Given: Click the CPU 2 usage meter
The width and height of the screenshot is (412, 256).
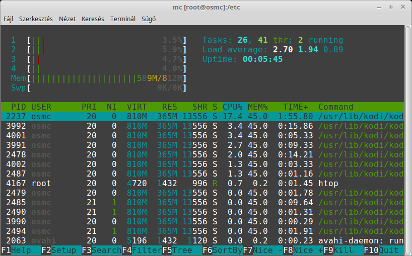Looking at the screenshot, I should tap(99, 50).
